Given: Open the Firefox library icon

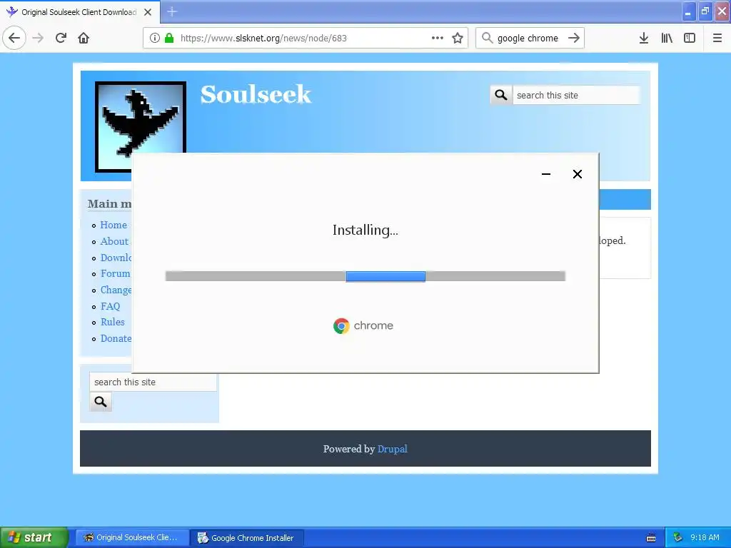Looking at the screenshot, I should click(667, 38).
